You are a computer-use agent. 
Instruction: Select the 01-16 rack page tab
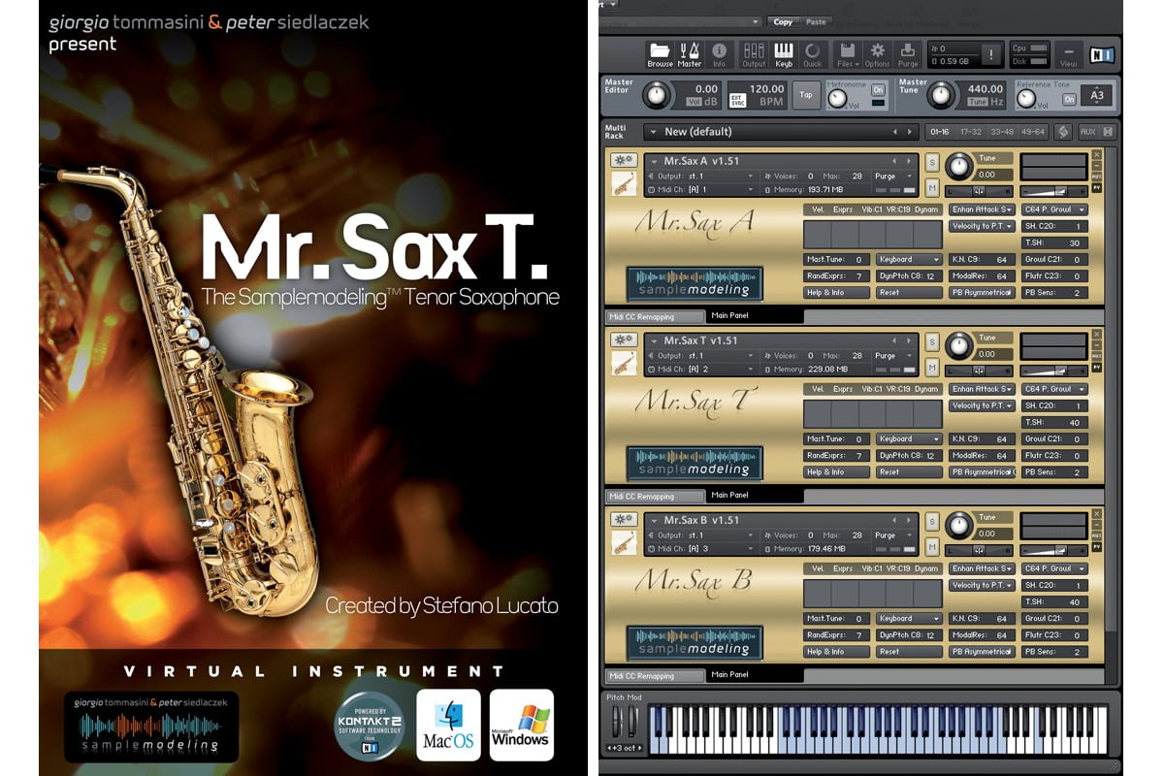(x=939, y=132)
